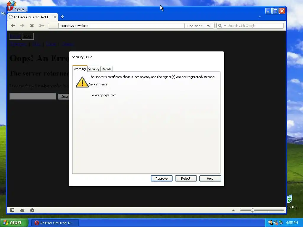Go back using the browser back arrow
Image resolution: width=303 pixels, height=227 pixels.
(x=13, y=26)
